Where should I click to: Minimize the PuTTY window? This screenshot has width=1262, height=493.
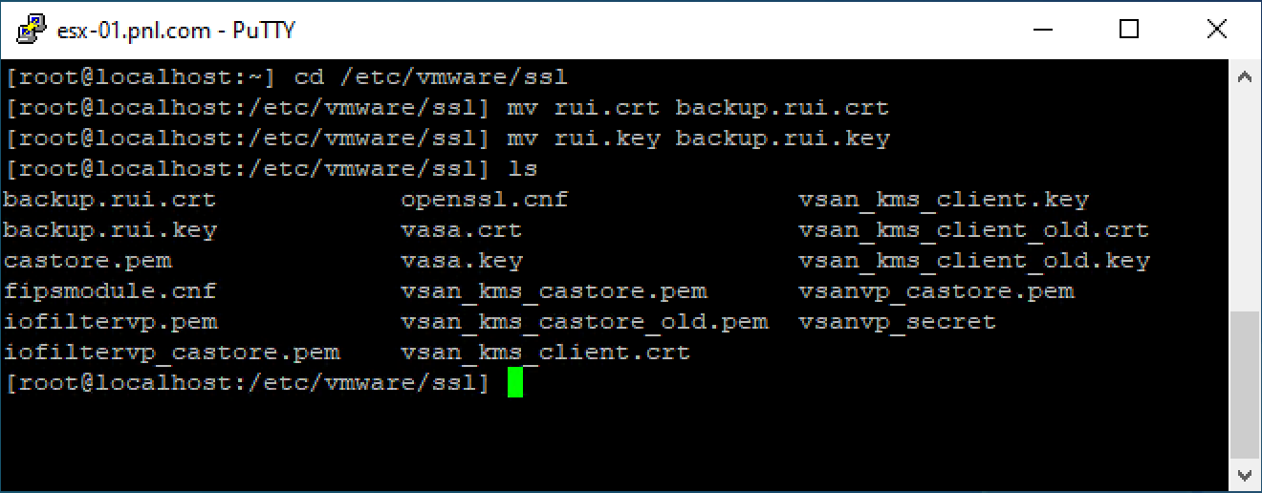[1040, 30]
